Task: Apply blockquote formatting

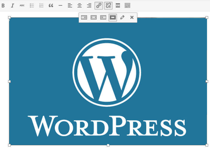Action: pyautogui.click(x=51, y=5)
